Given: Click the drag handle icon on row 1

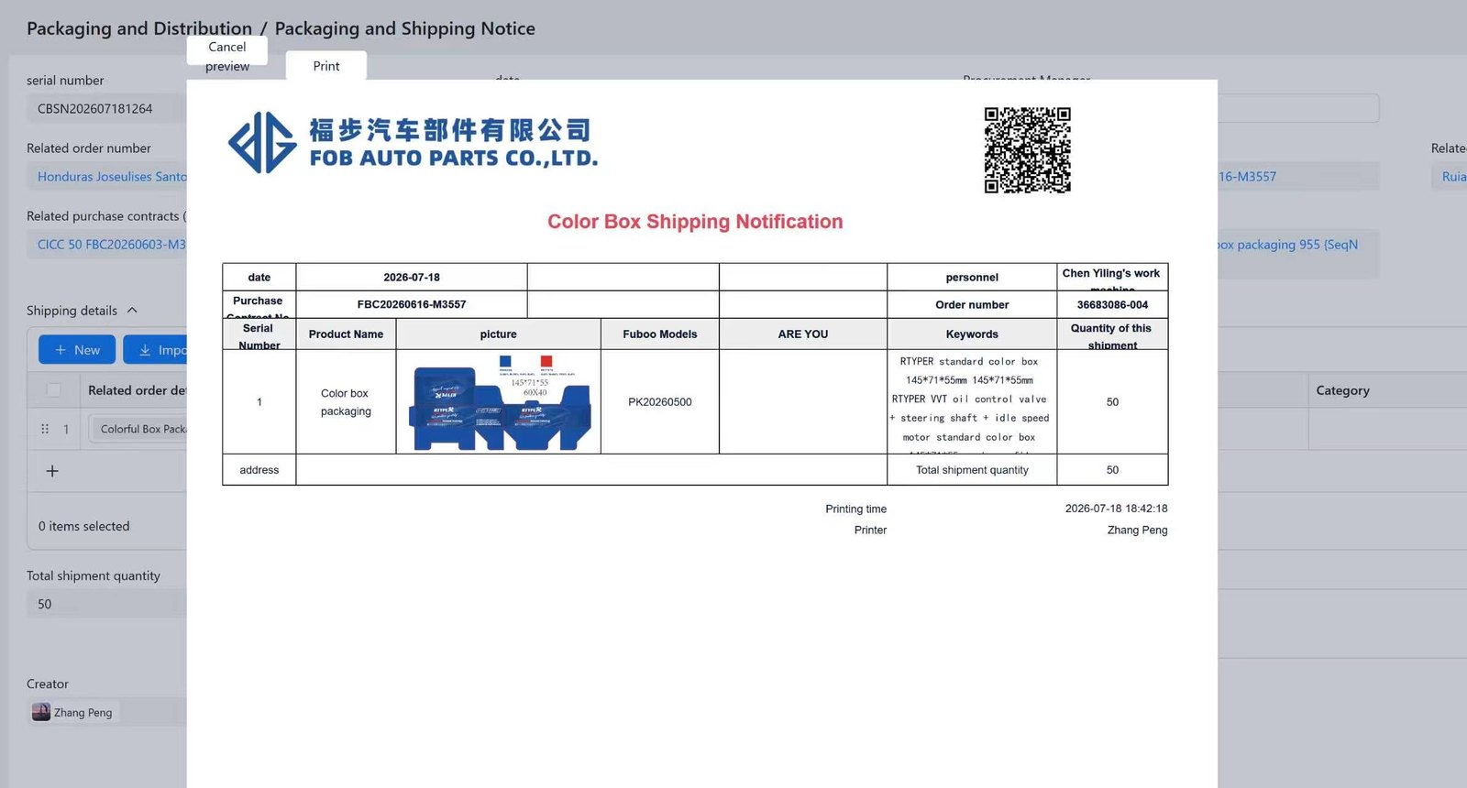Looking at the screenshot, I should coord(45,429).
